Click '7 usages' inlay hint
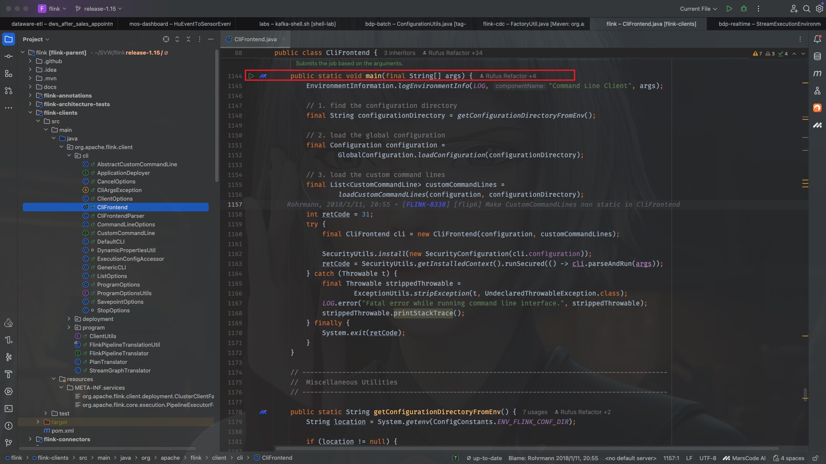This screenshot has width=826, height=464. pos(535,412)
